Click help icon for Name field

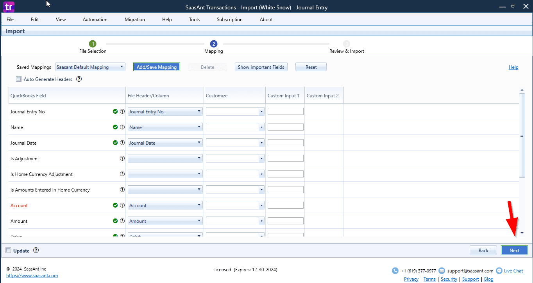pos(122,127)
